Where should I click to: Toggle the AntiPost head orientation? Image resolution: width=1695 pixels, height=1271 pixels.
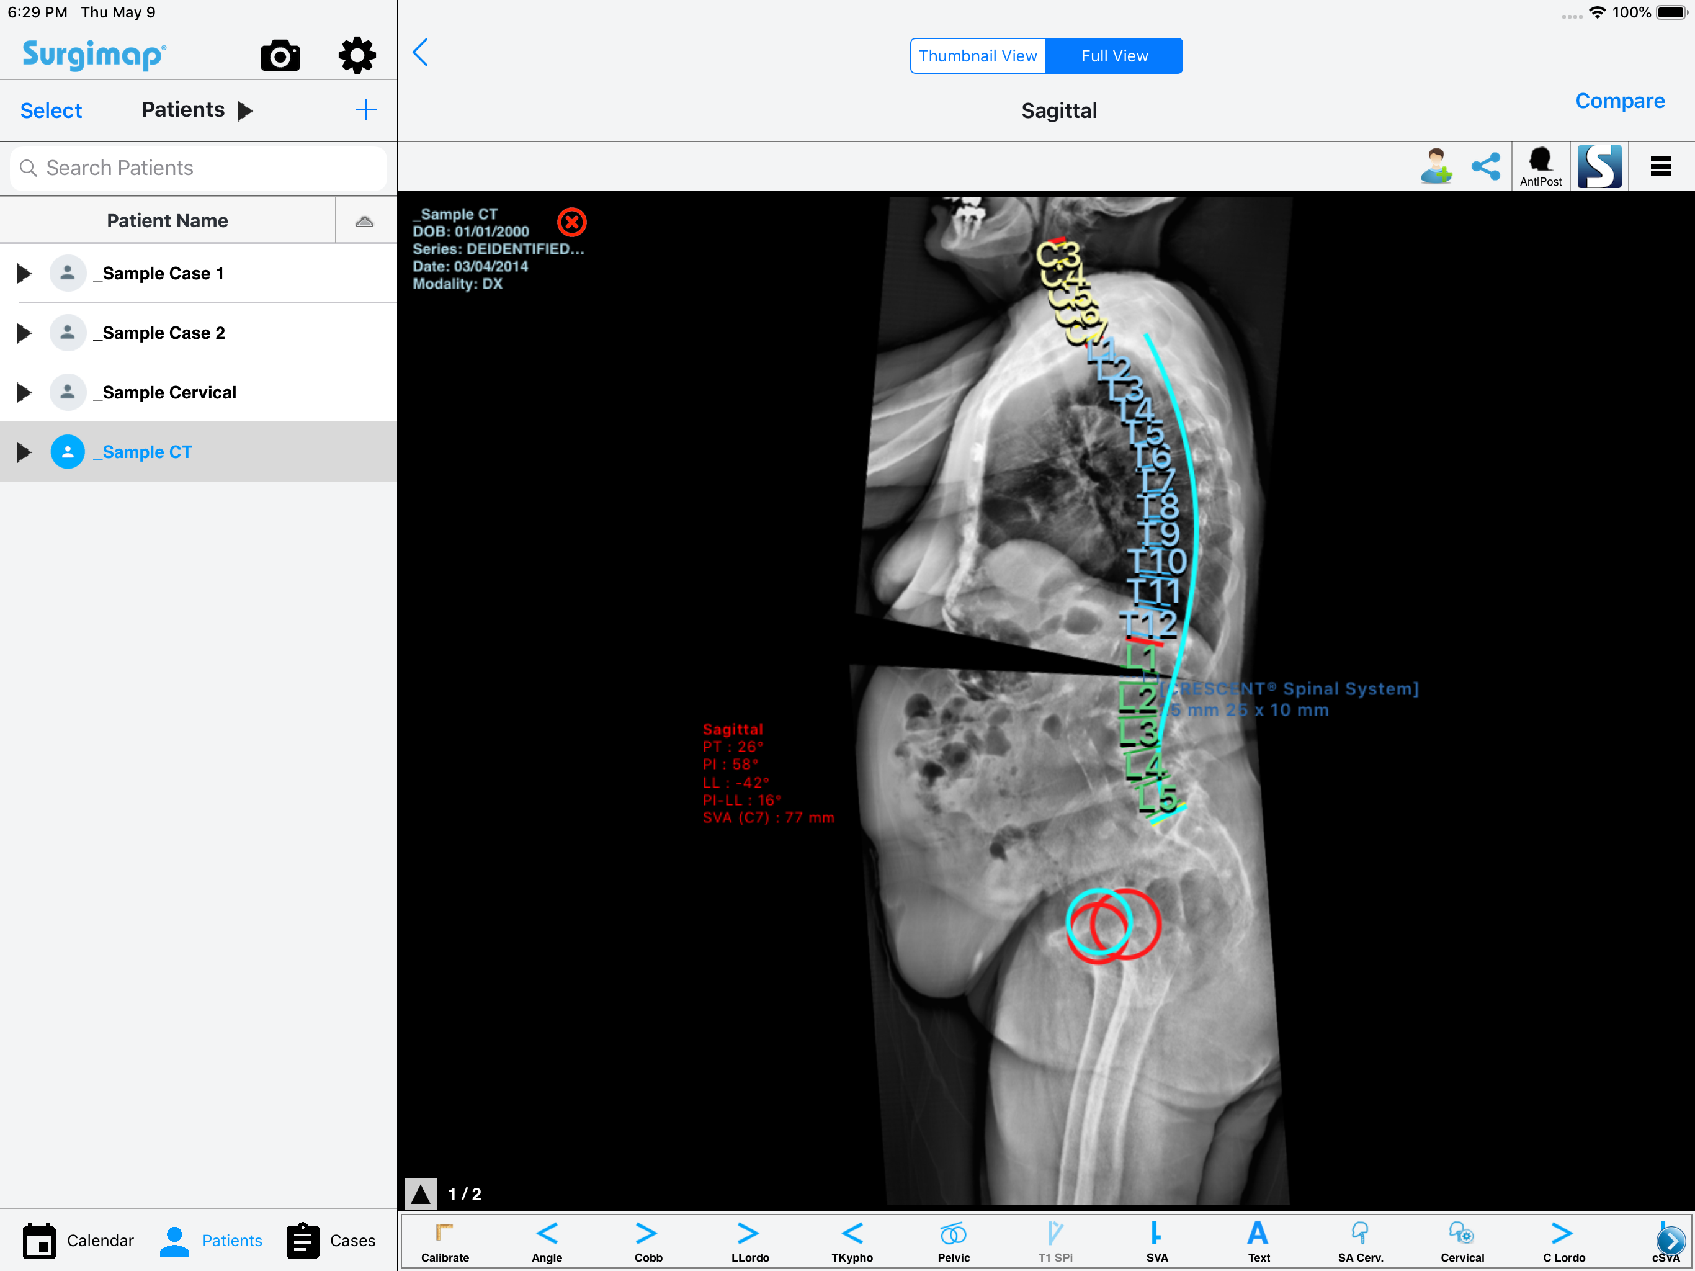(x=1541, y=166)
